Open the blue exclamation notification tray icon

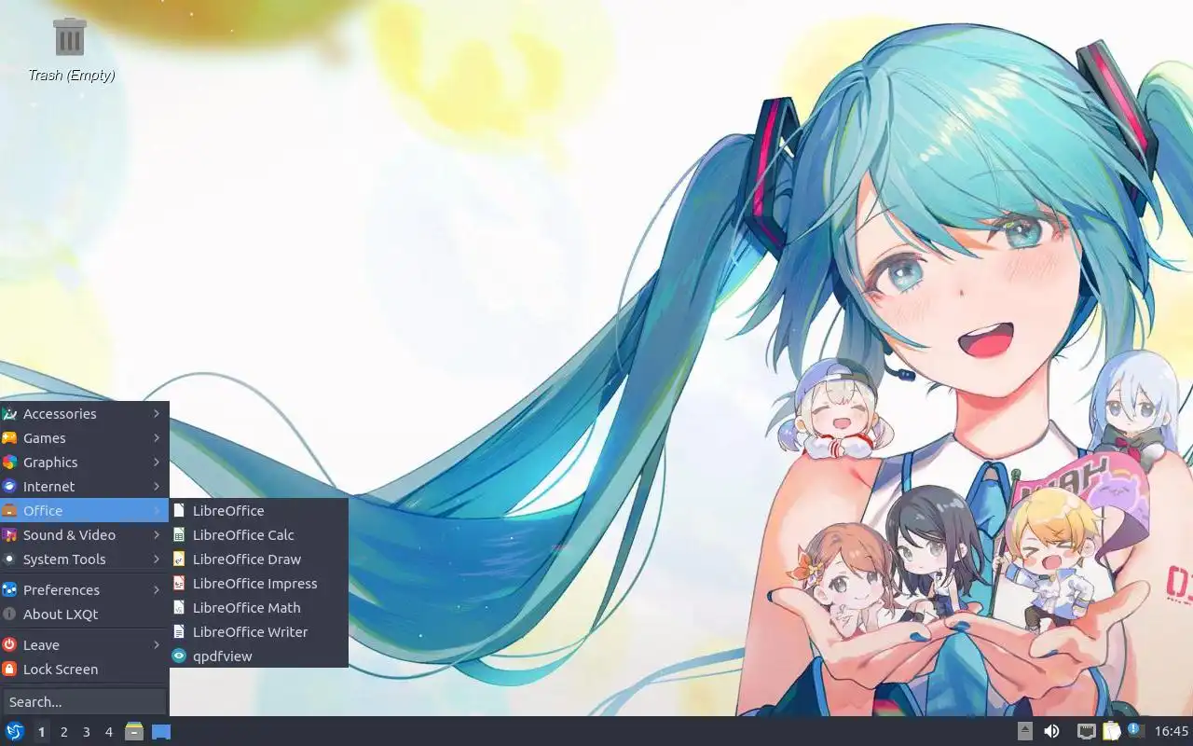click(x=1134, y=730)
